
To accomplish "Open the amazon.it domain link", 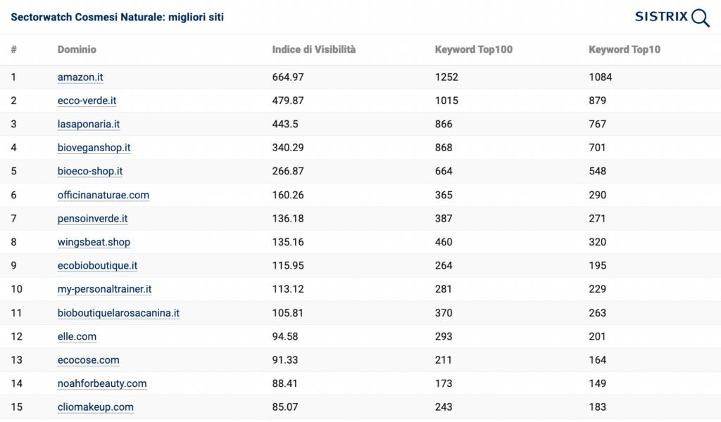I will click(80, 77).
